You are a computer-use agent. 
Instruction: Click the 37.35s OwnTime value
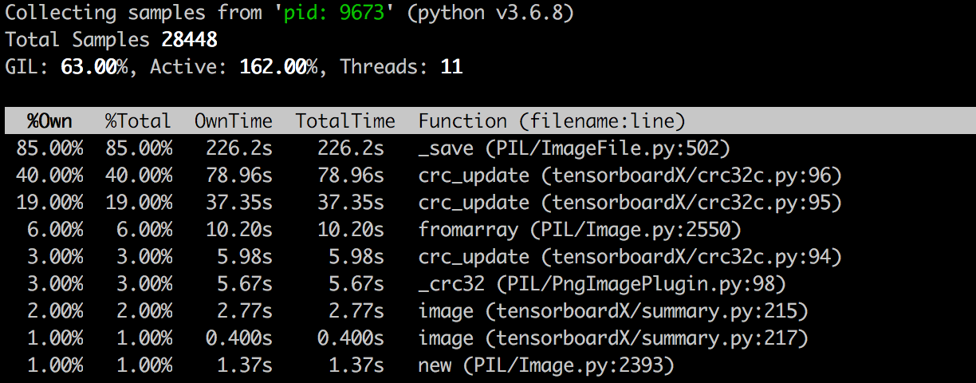pyautogui.click(x=239, y=203)
